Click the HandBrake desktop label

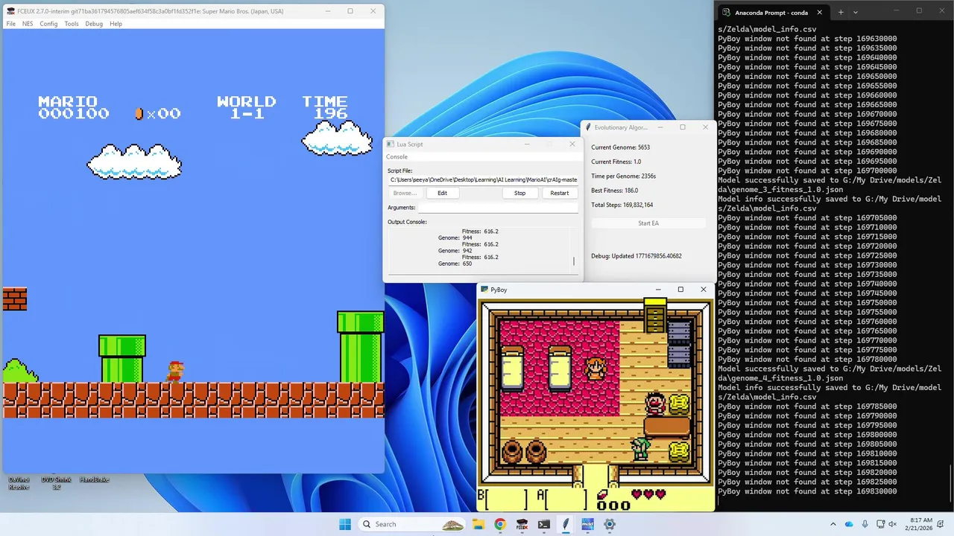coord(94,479)
